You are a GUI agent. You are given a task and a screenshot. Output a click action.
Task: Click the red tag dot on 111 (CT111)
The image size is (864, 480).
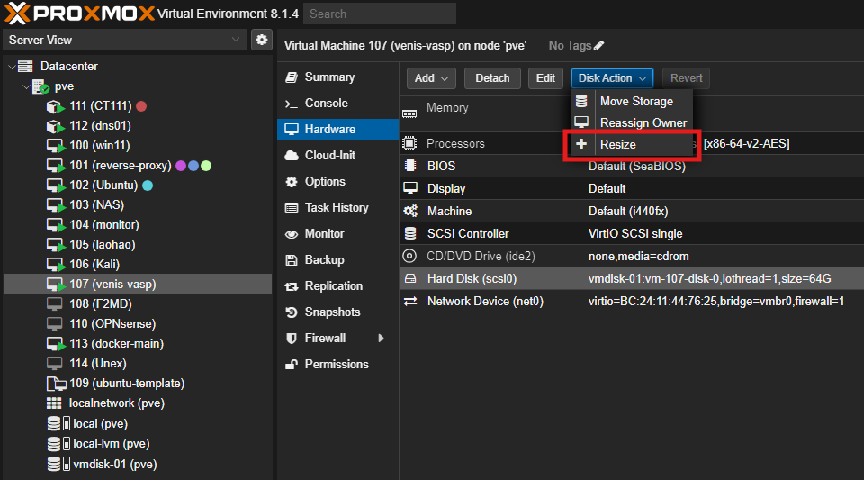(141, 106)
